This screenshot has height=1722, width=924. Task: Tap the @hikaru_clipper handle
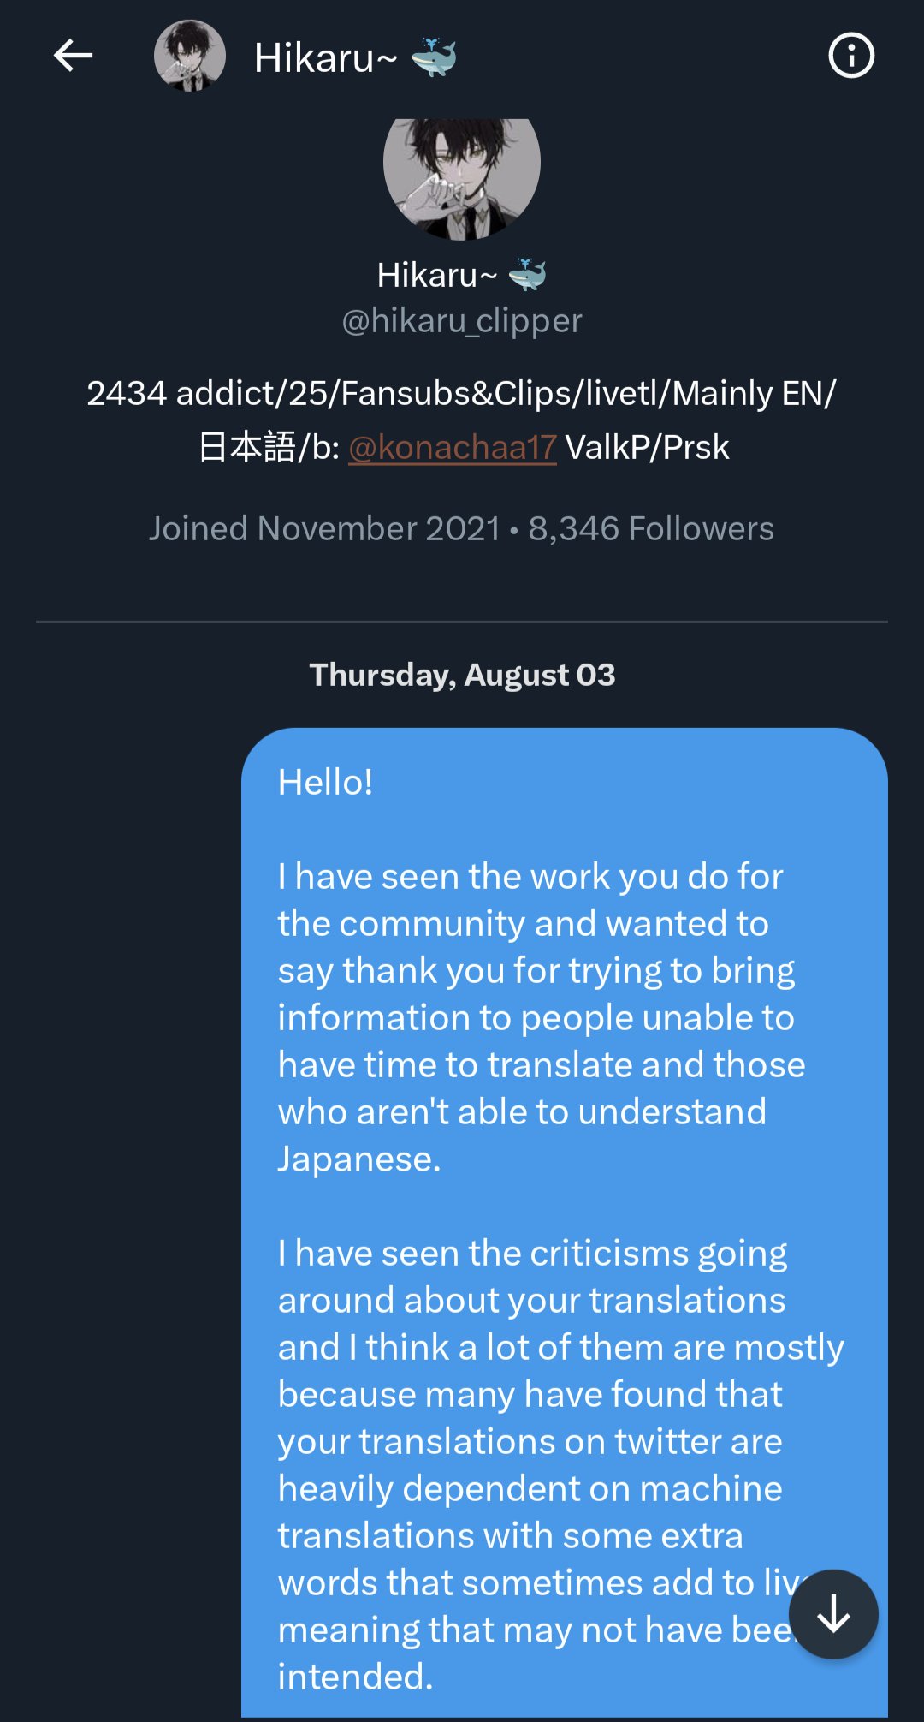(462, 321)
